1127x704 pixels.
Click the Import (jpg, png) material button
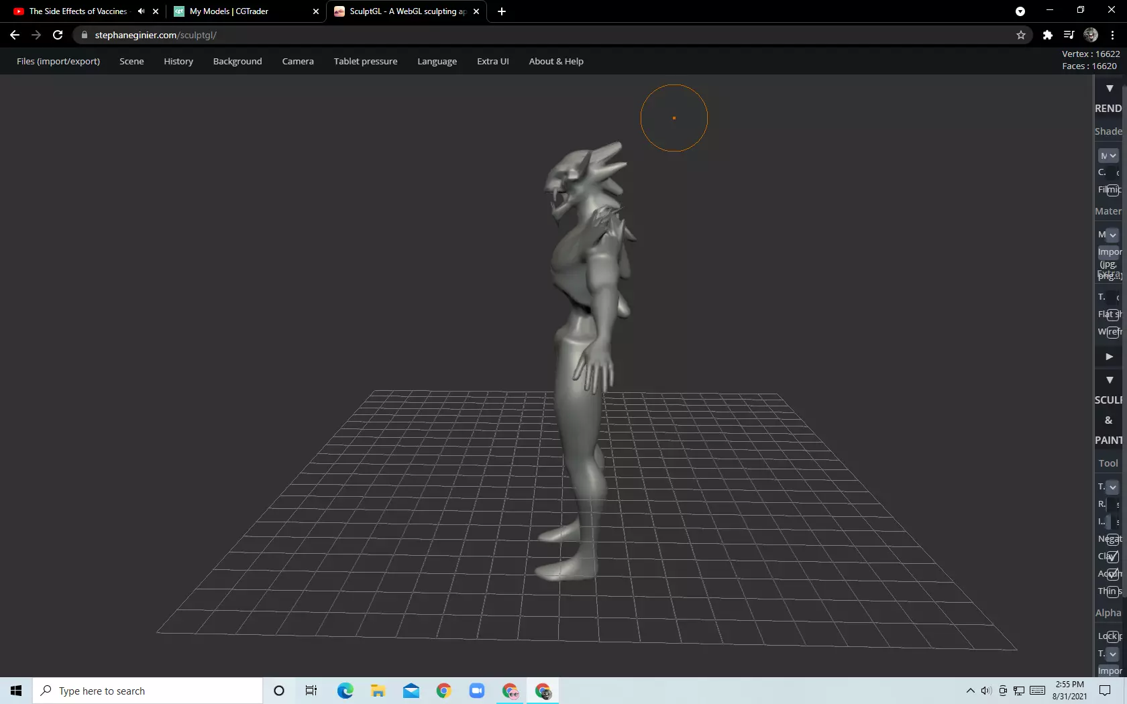[x=1110, y=252]
